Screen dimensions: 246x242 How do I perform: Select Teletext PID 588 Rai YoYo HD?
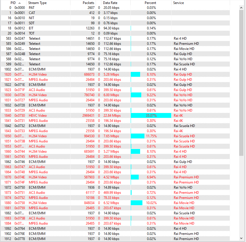coord(115,59)
